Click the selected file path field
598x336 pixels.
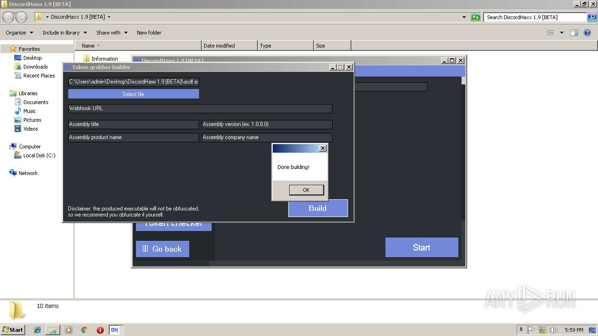(133, 82)
